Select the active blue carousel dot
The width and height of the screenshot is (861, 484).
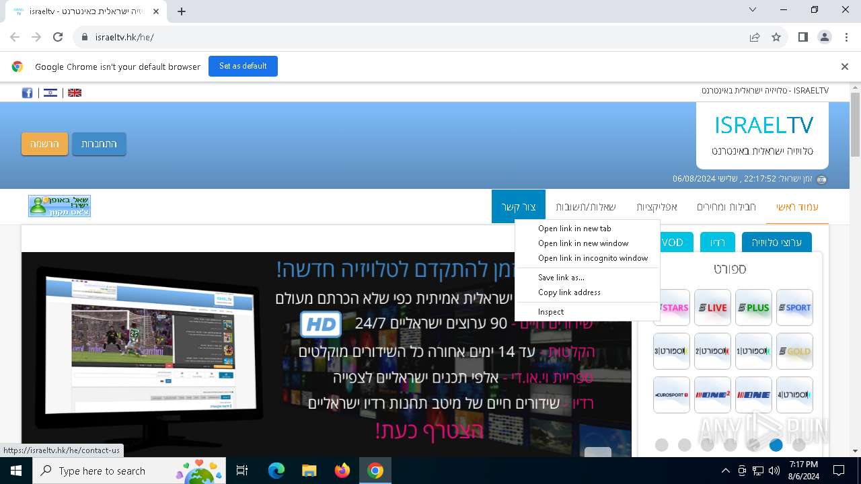click(x=776, y=444)
